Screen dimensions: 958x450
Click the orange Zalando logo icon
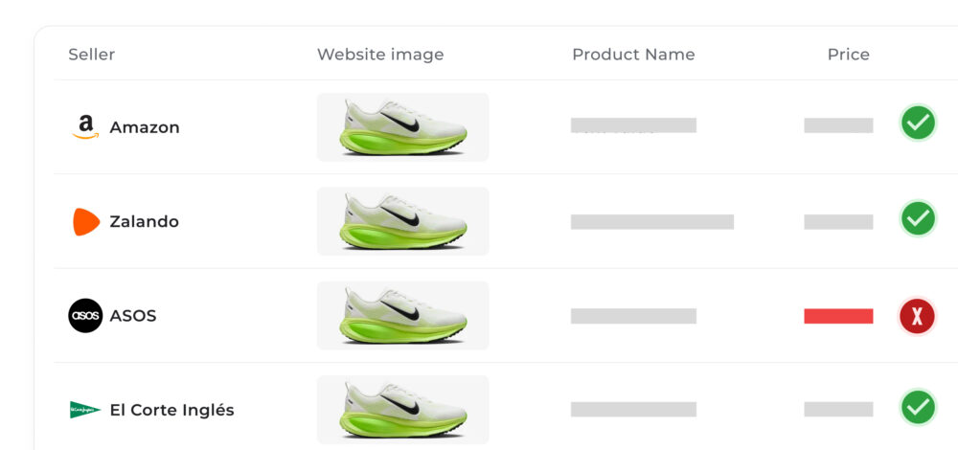pyautogui.click(x=86, y=221)
